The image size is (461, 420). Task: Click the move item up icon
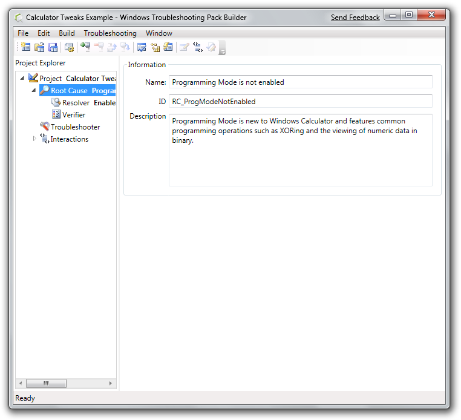pos(112,47)
